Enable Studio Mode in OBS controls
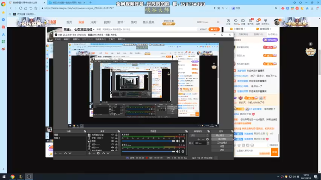This screenshot has width=321, height=180. (x=222, y=143)
